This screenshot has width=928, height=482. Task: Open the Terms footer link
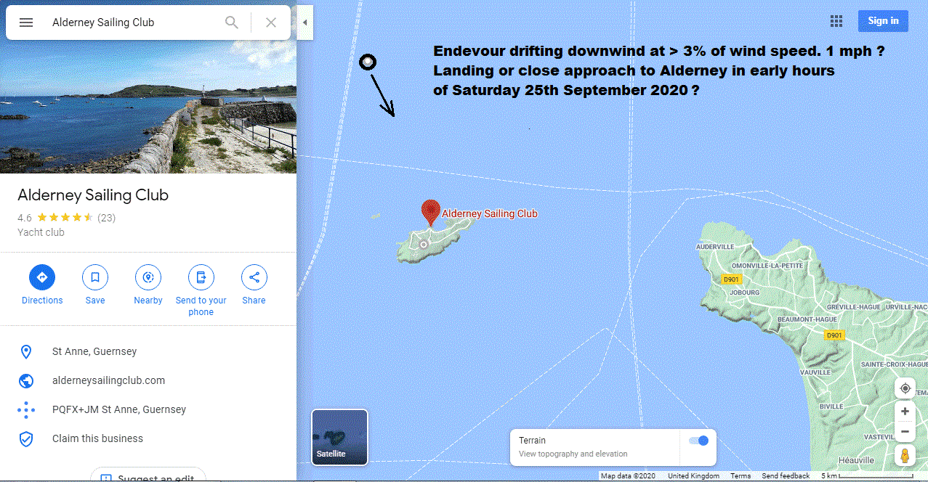click(741, 476)
